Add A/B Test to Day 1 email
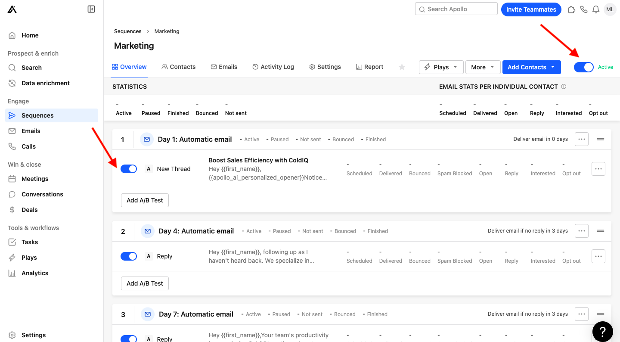Viewport: 620px width, 342px height. pyautogui.click(x=145, y=200)
